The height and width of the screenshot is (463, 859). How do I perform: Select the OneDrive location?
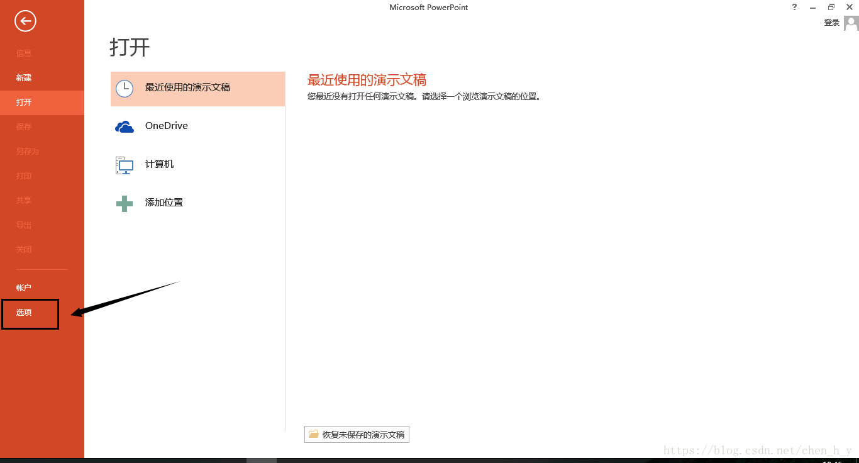click(198, 127)
